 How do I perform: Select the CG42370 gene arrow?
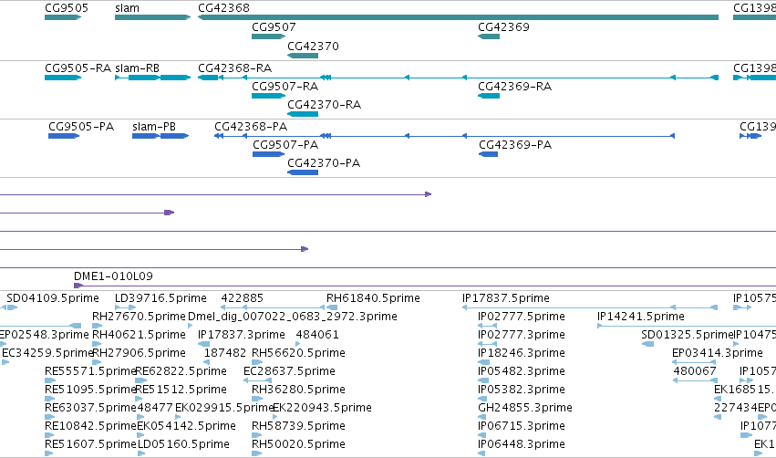pyautogui.click(x=303, y=56)
